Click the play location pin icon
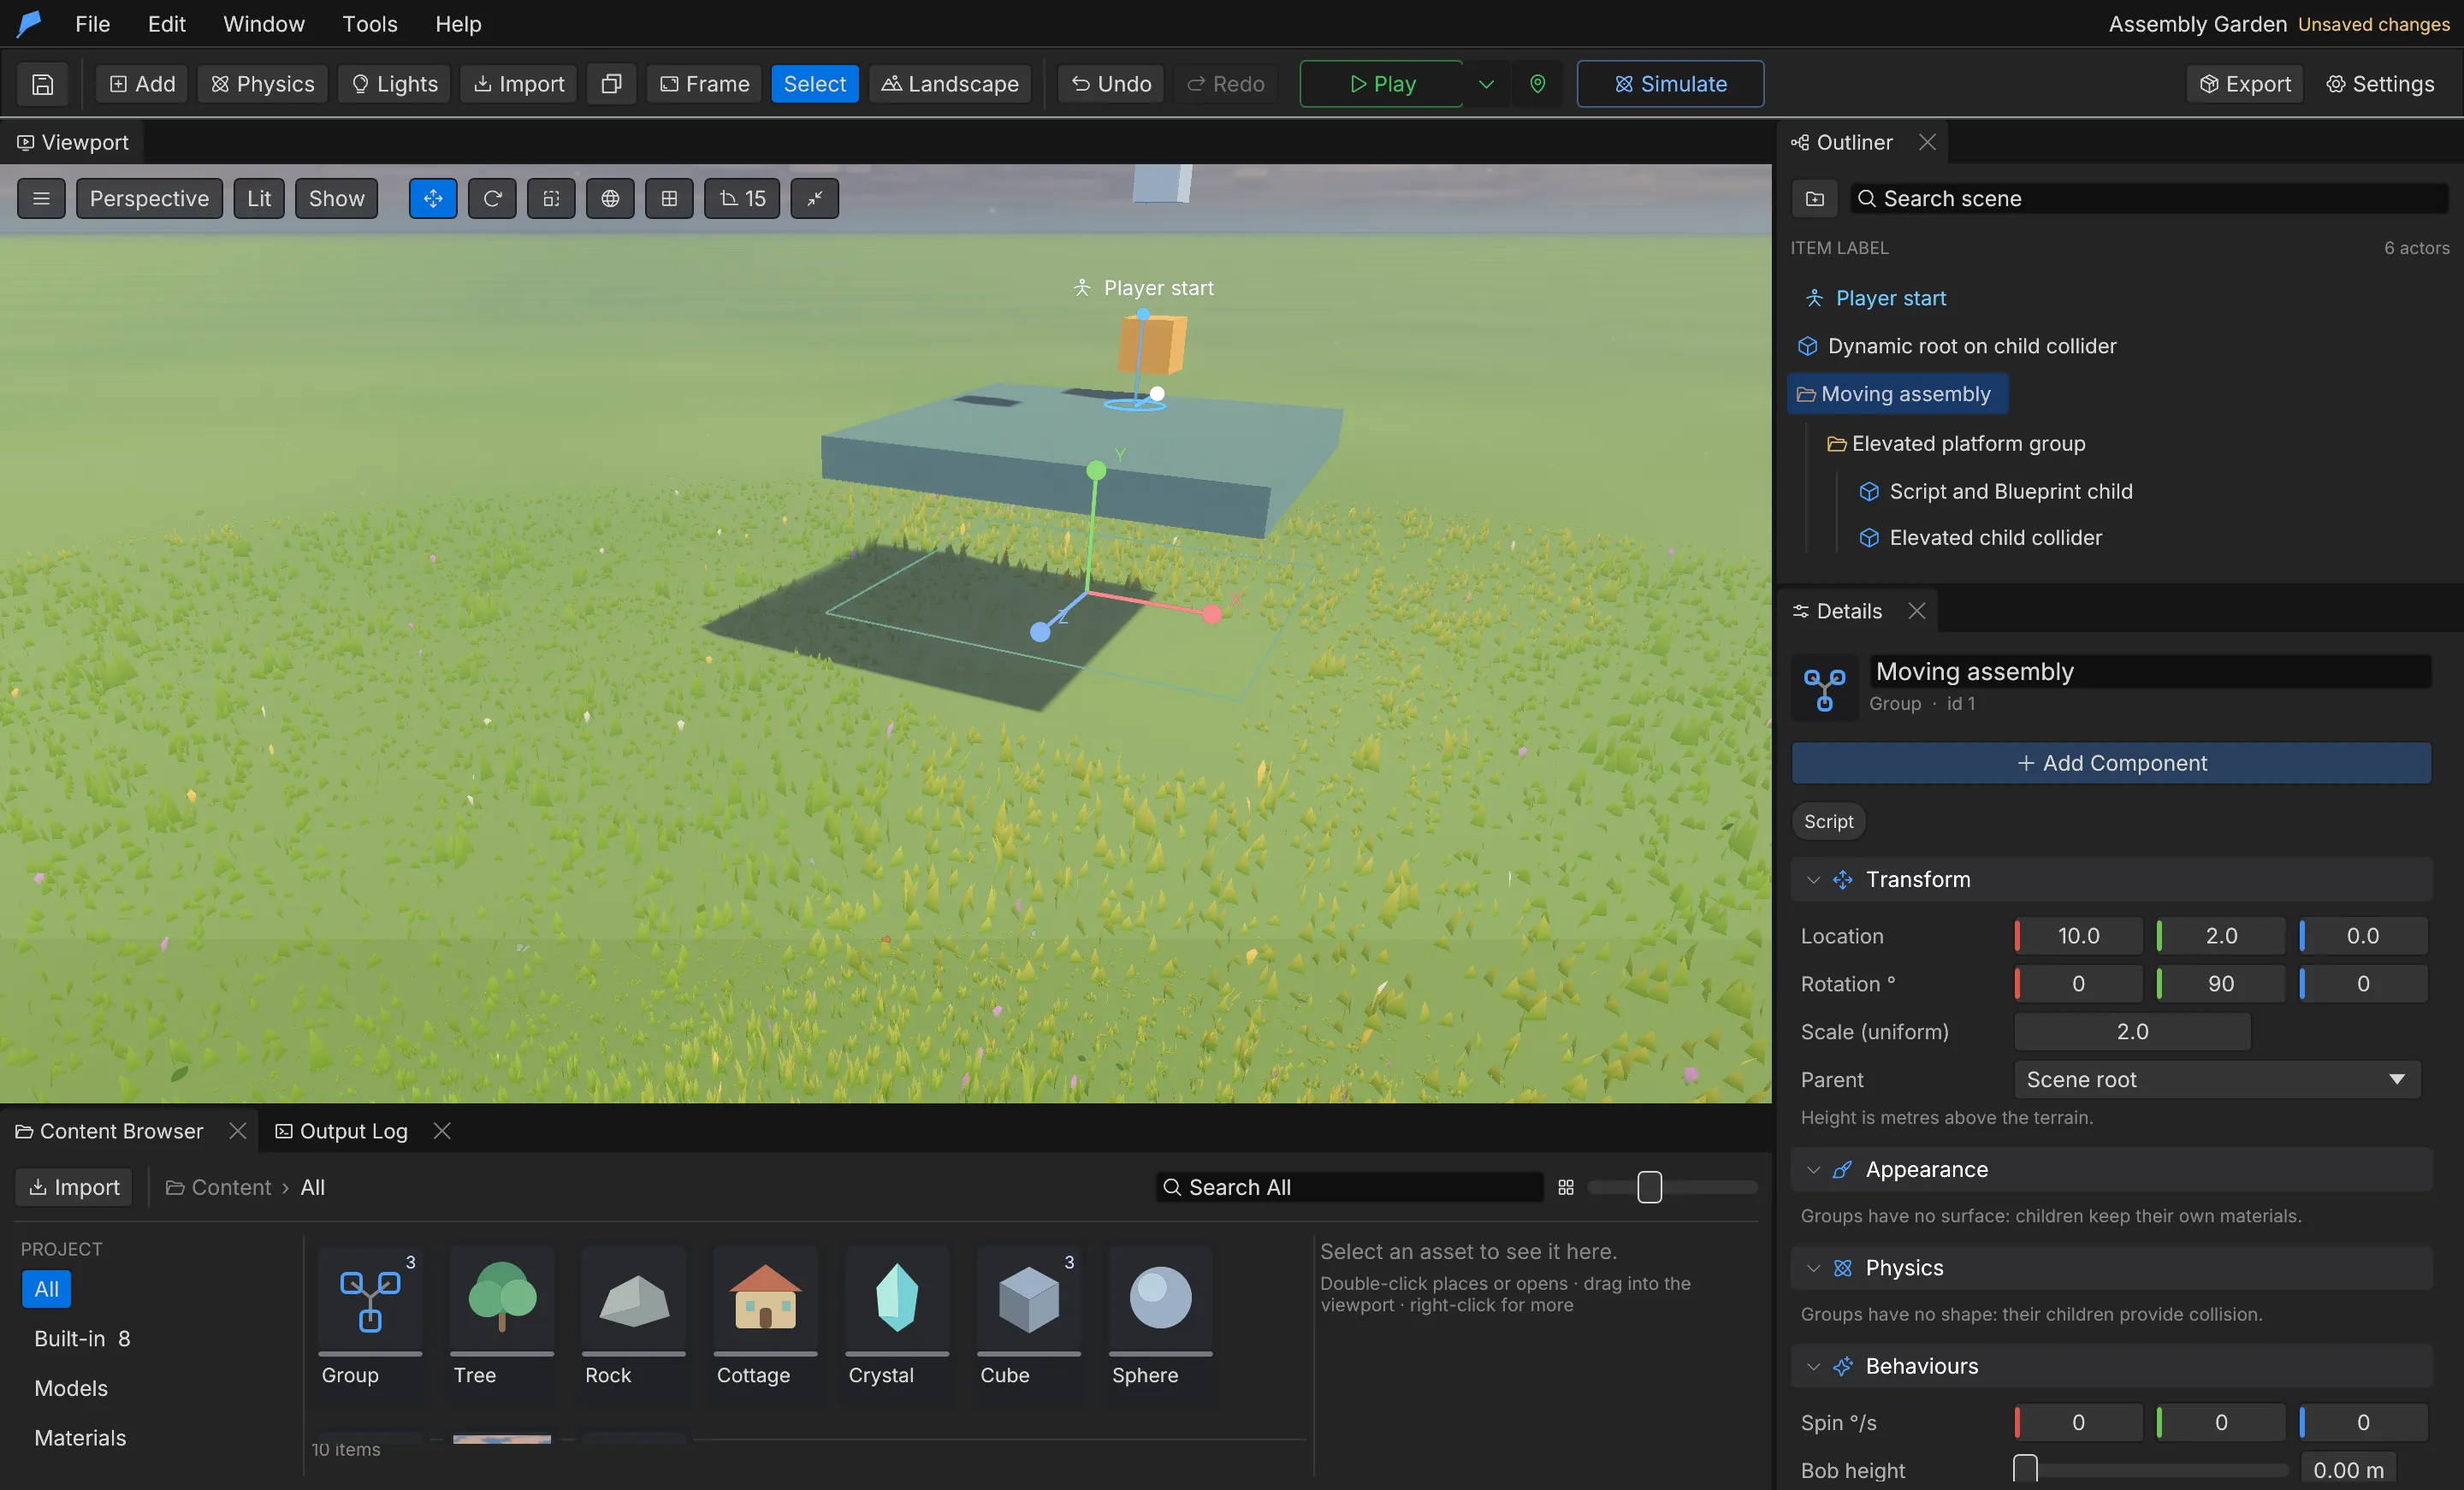2464x1490 pixels. pyautogui.click(x=1538, y=84)
